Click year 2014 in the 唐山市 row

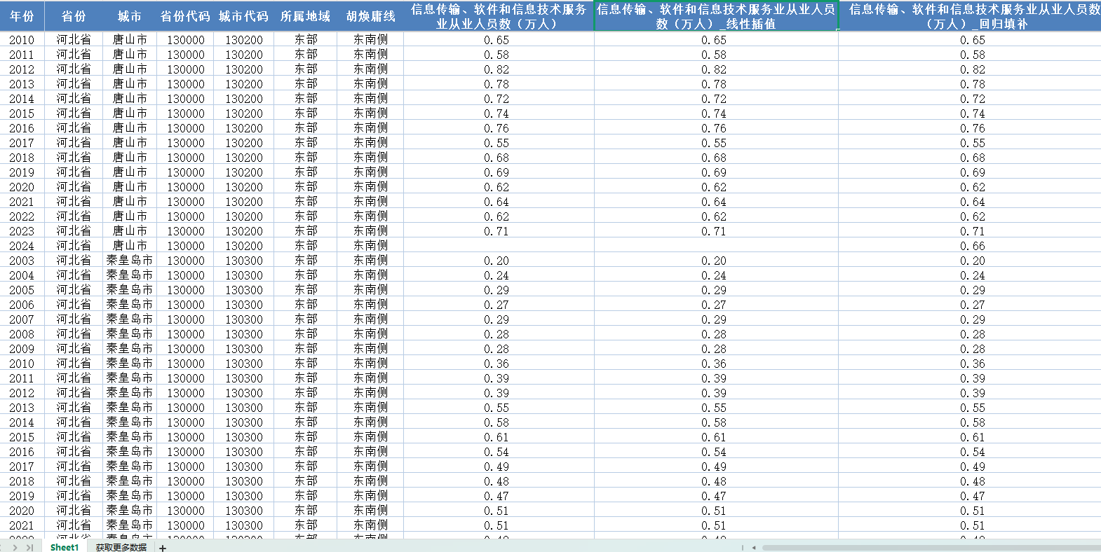(22, 99)
